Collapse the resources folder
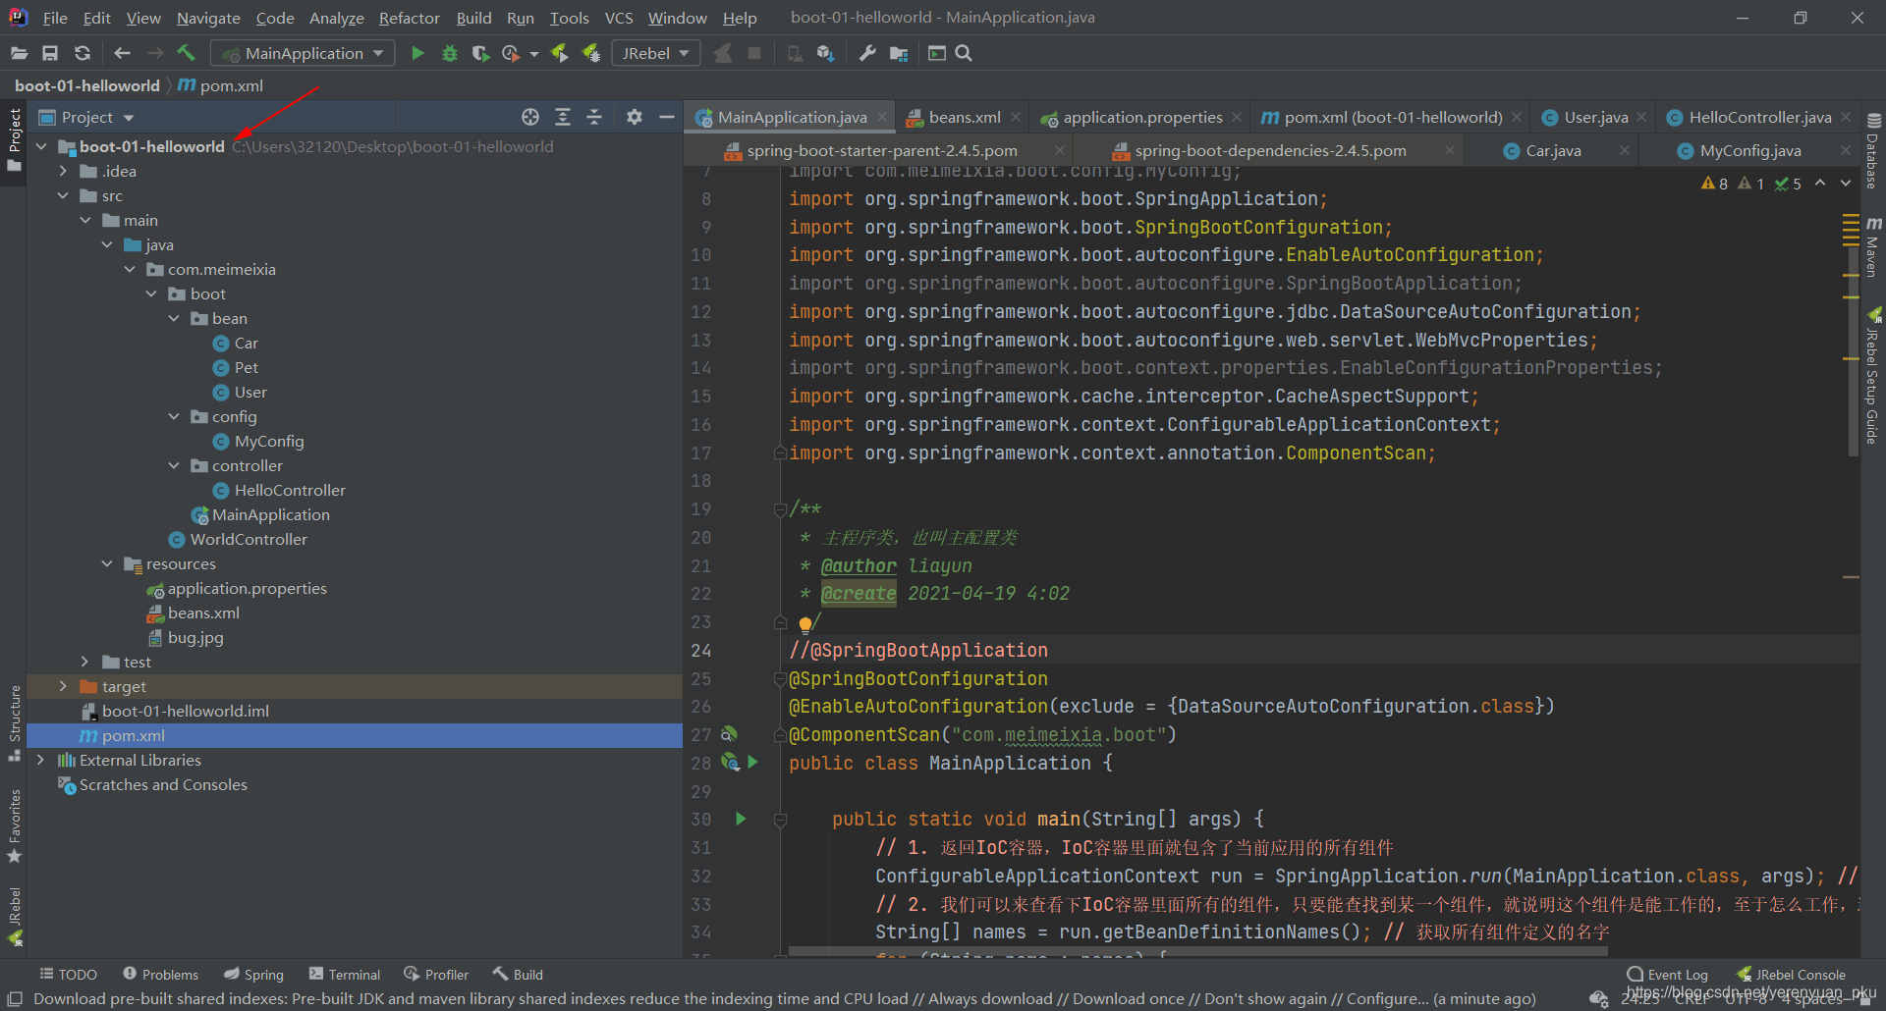Image resolution: width=1886 pixels, height=1011 pixels. (107, 563)
